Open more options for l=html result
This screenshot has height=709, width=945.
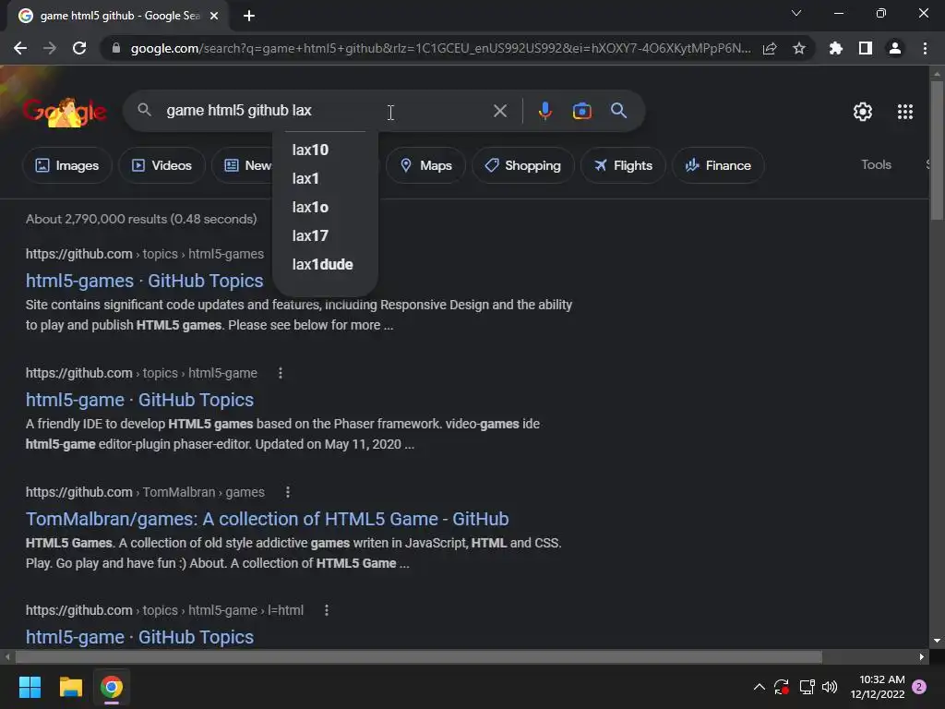(326, 610)
